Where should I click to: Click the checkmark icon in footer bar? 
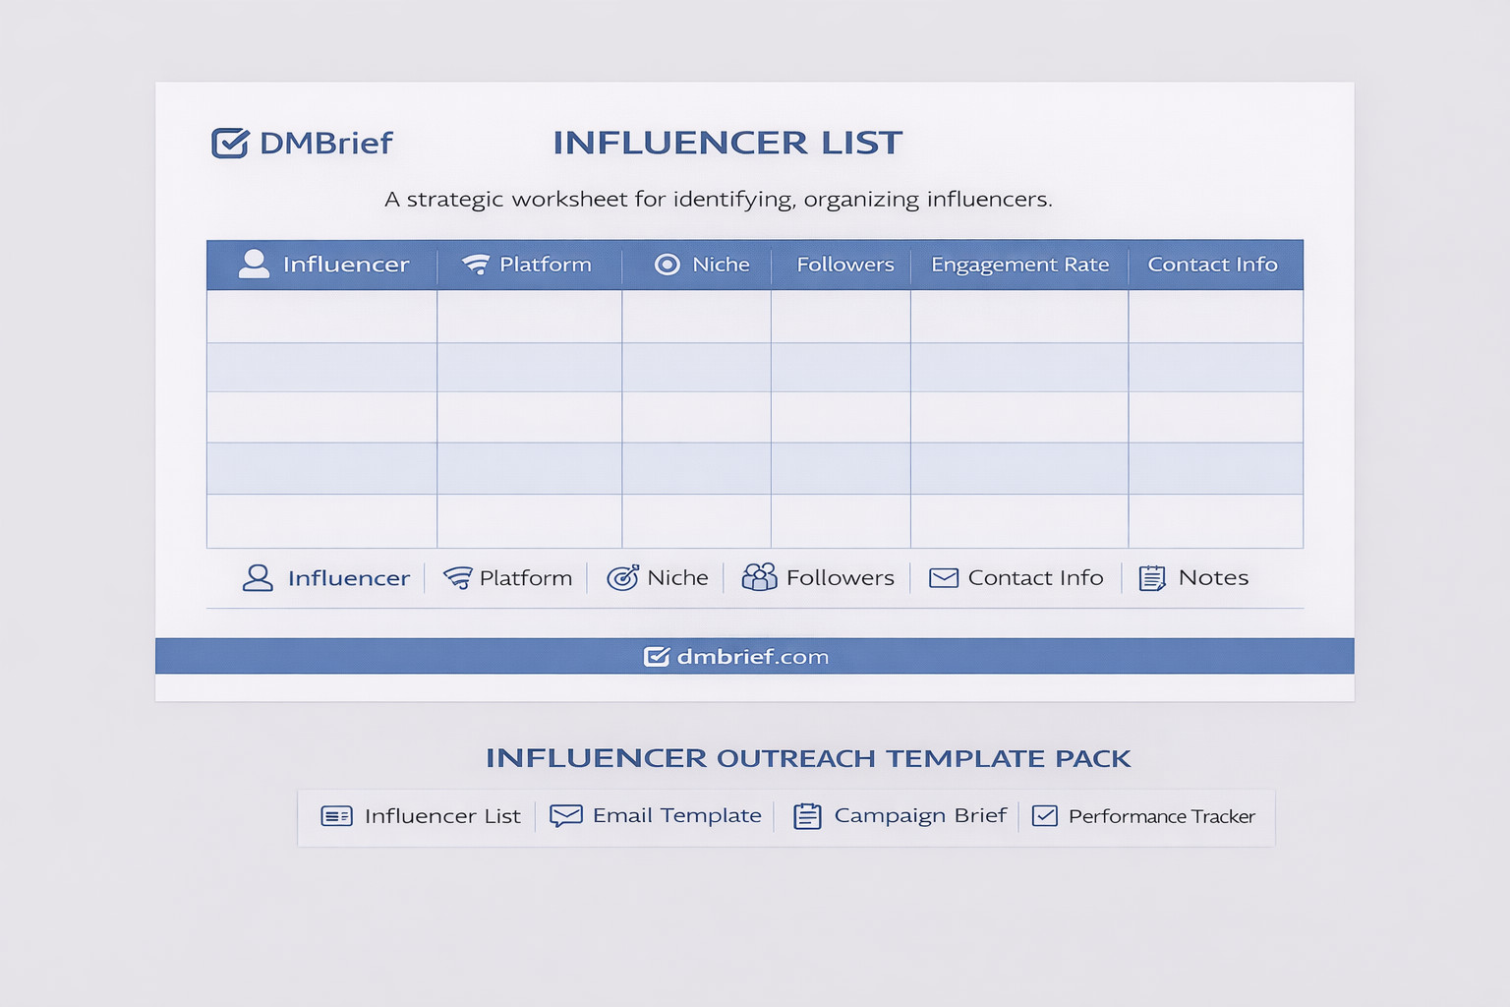click(x=656, y=657)
